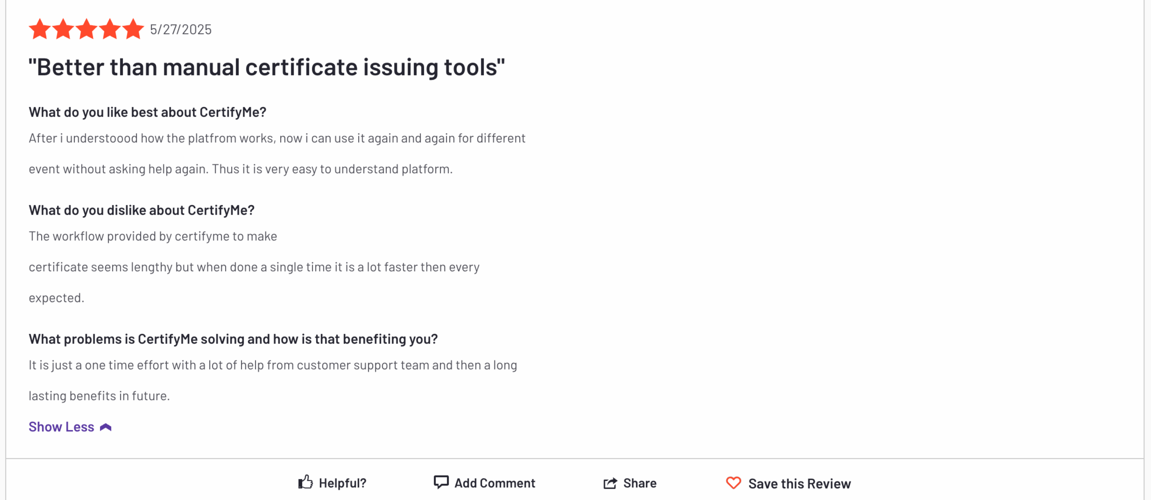Screen dimensions: 1151x500
Task: Select the Add Comment label
Action: coord(494,483)
